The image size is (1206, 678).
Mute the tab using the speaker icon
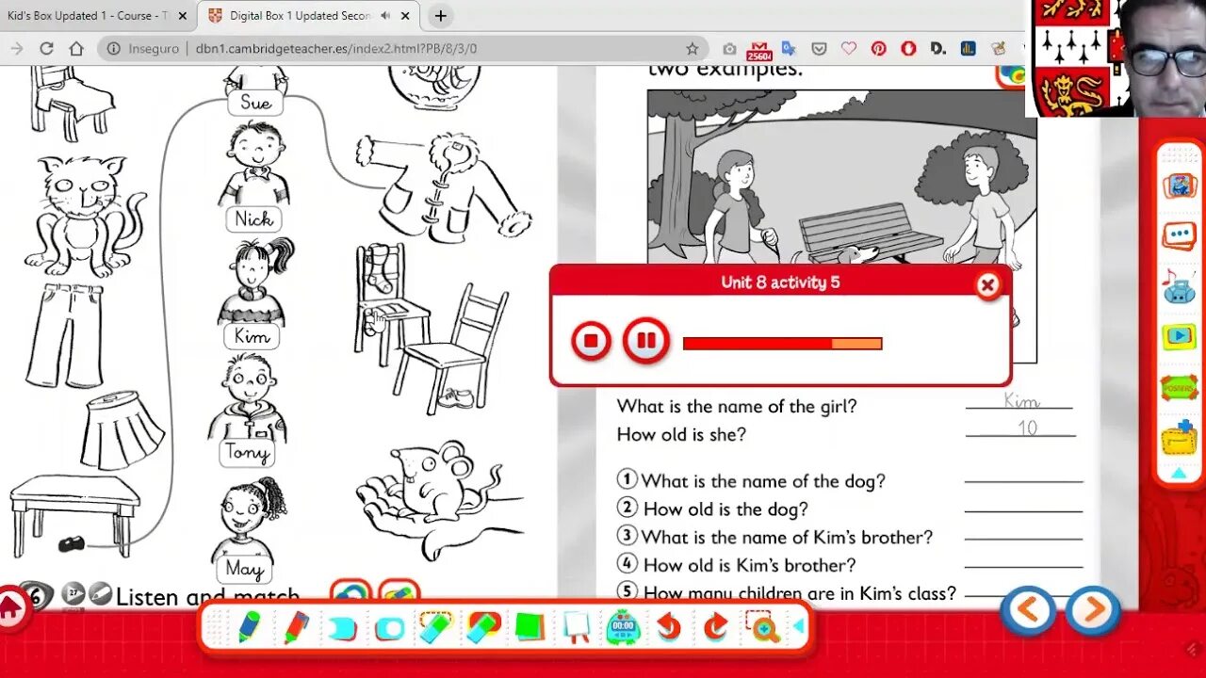(x=385, y=16)
